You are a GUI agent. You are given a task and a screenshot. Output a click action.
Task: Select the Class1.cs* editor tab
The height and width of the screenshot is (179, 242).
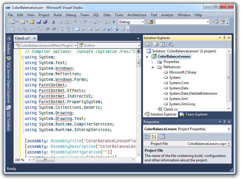(x=22, y=38)
